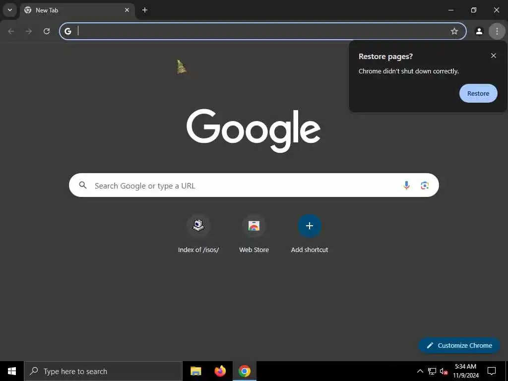Go forward with the forward arrow
Screen dimensions: 508x381
29,31
